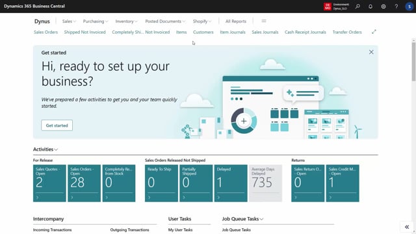
Task: Expand the Inventory menu
Action: pyautogui.click(x=126, y=21)
